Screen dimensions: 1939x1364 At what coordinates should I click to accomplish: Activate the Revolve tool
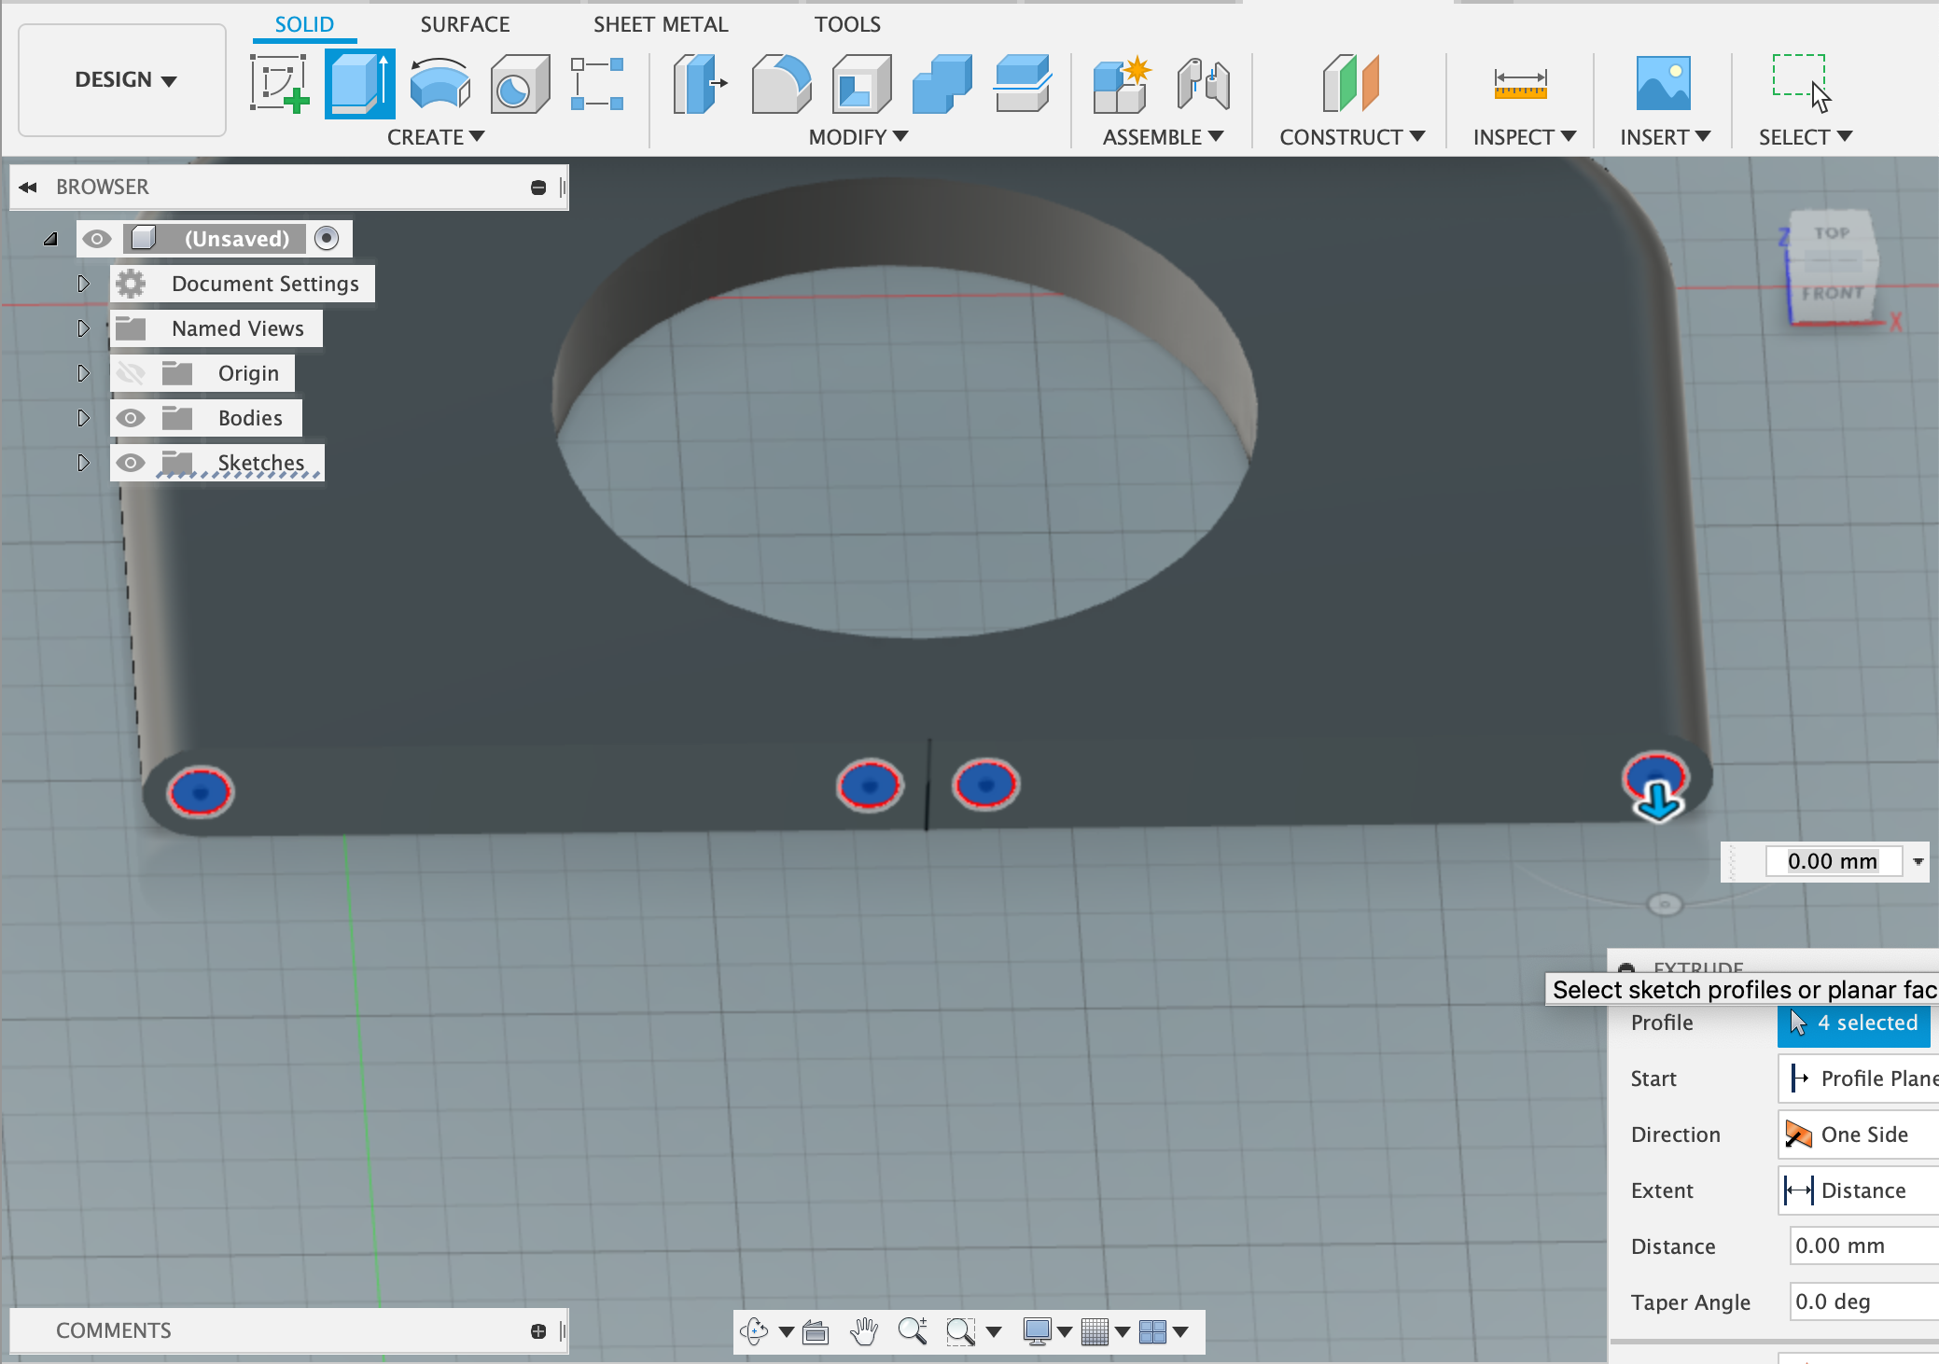coord(439,84)
